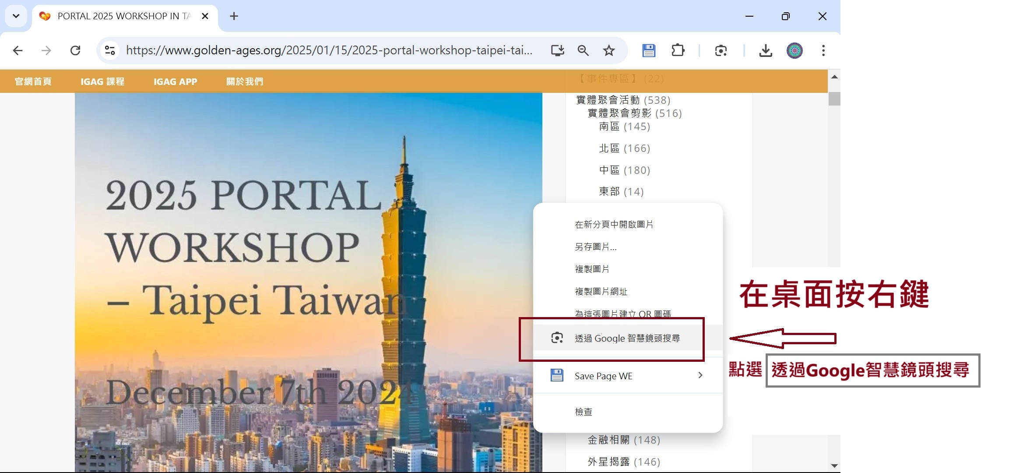Viewport: 1016px width, 473px height.
Task: Open IGAG 課程 in the site navigation
Action: pos(102,81)
